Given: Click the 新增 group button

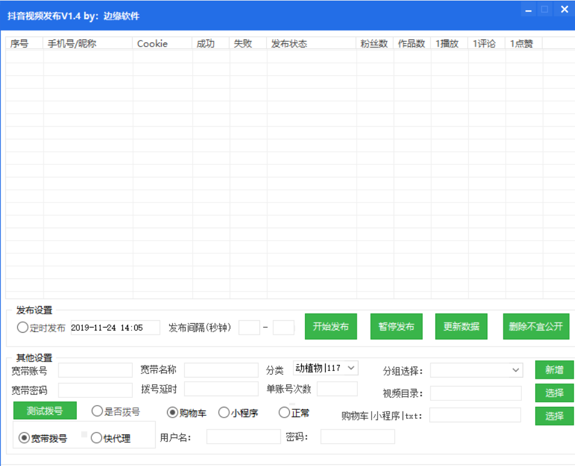Looking at the screenshot, I should pos(554,370).
